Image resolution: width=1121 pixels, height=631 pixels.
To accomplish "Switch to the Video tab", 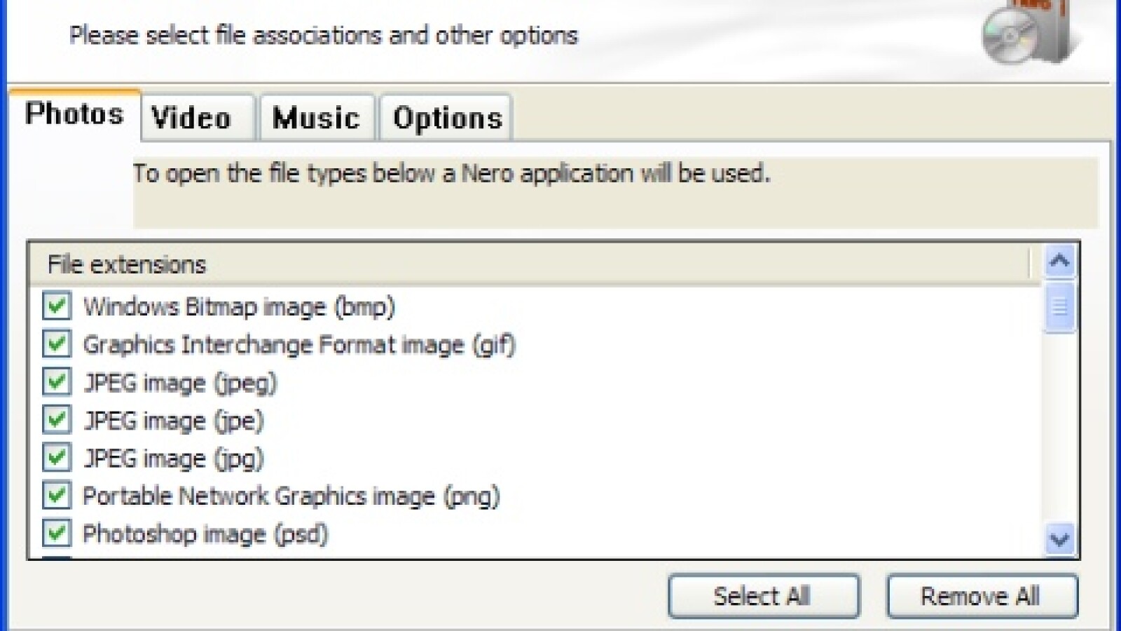I will tap(191, 118).
